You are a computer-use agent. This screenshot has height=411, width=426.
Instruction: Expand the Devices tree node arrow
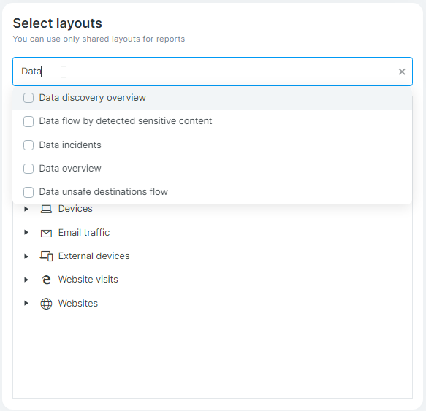coord(26,209)
